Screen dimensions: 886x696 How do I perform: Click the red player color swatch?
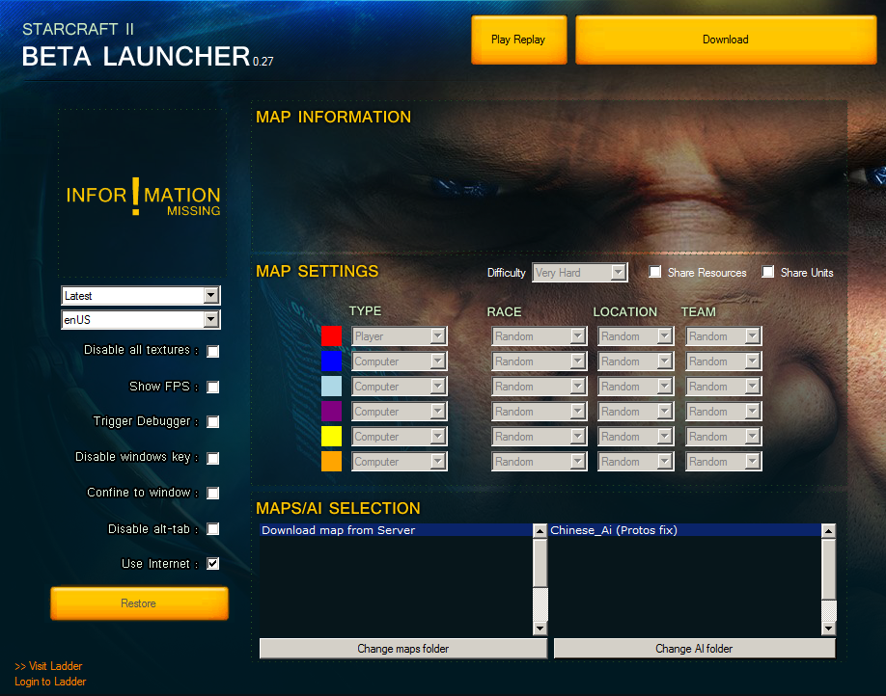(x=331, y=335)
